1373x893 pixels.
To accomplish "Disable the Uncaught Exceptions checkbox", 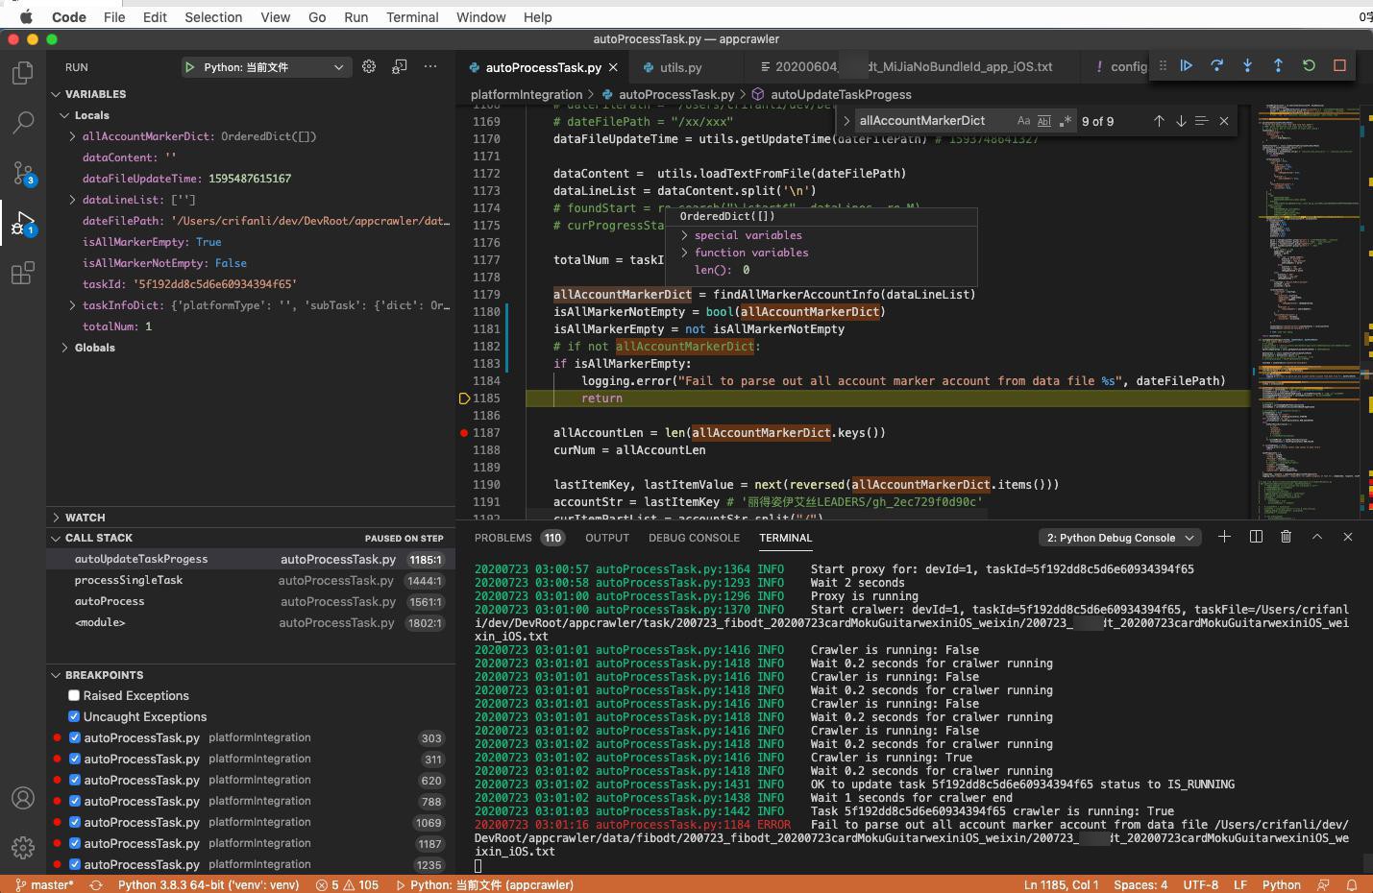I will coord(73,716).
